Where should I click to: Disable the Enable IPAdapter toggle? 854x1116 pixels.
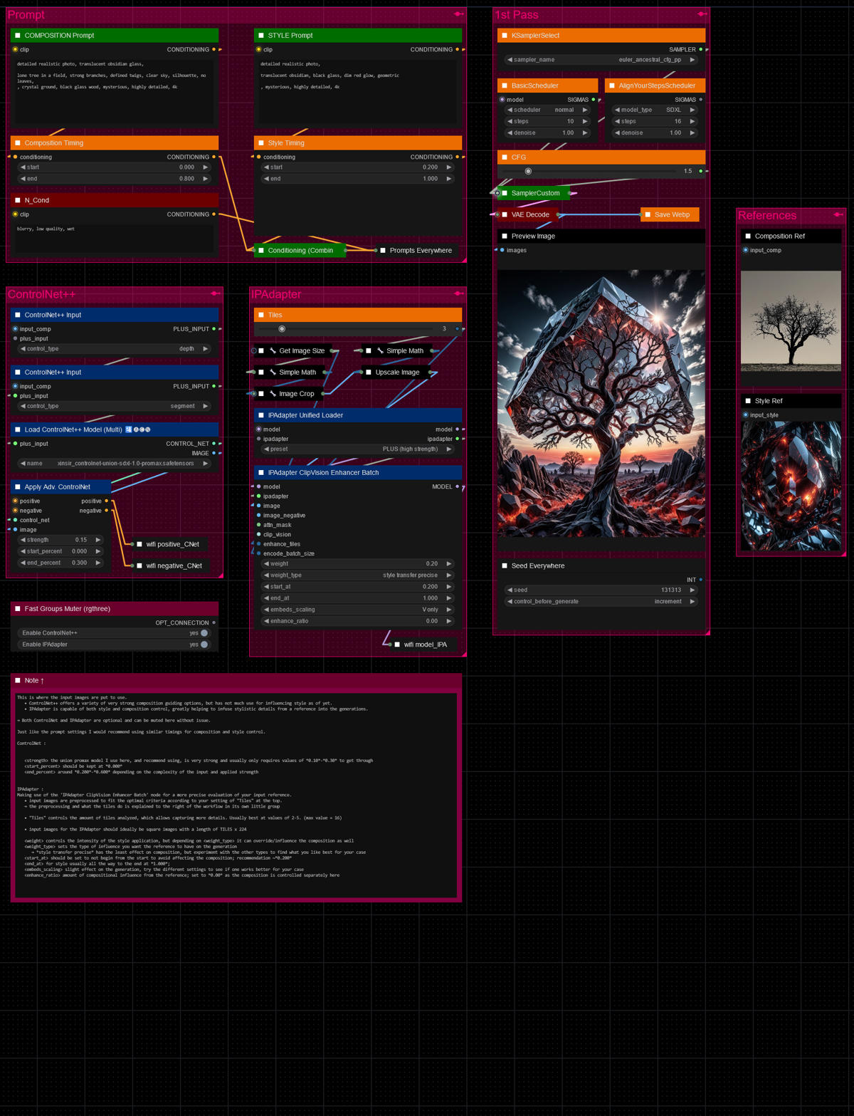coord(204,644)
